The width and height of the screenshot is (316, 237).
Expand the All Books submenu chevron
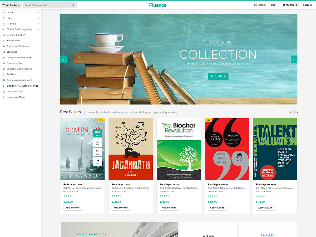38,24
